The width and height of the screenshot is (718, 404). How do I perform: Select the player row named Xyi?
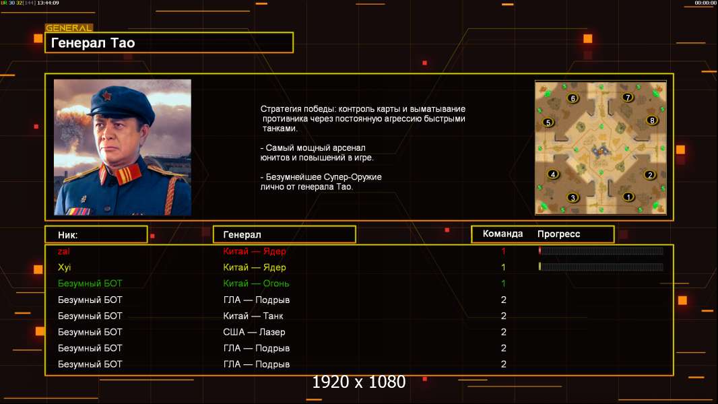tap(359, 267)
